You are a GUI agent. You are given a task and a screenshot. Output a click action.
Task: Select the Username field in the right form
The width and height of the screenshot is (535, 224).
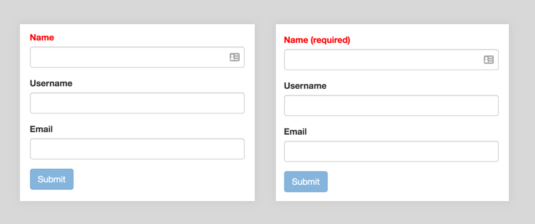click(x=391, y=105)
